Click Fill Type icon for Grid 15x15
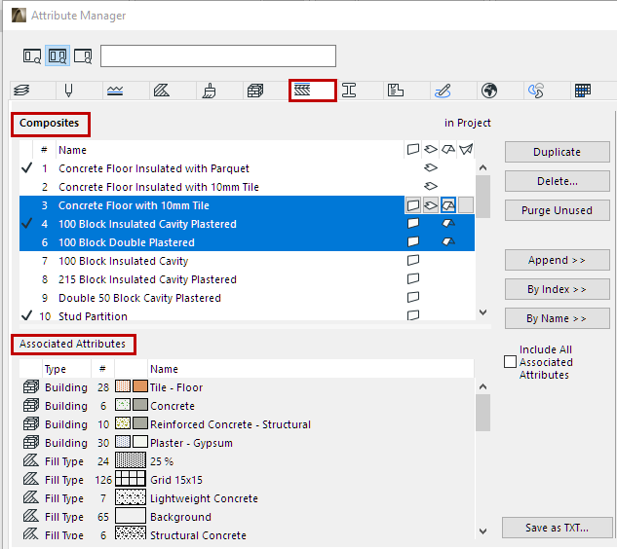617x549 pixels. tap(31, 479)
